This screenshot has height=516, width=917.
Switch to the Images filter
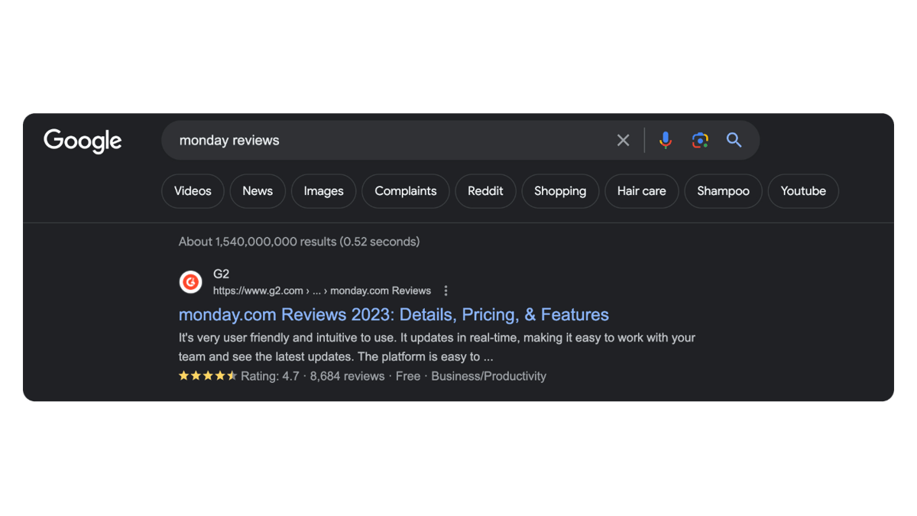323,191
